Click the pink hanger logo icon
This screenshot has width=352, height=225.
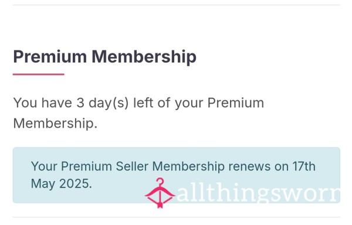tap(160, 193)
